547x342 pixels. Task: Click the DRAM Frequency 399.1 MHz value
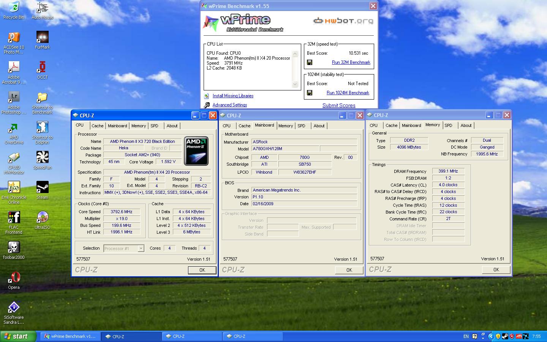[x=448, y=171]
